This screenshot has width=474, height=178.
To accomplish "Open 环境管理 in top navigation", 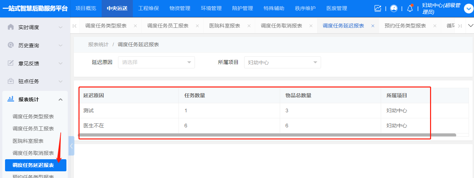I will point(211,8).
